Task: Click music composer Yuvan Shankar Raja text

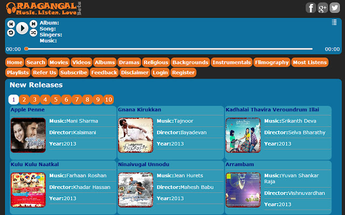Action: point(292,178)
